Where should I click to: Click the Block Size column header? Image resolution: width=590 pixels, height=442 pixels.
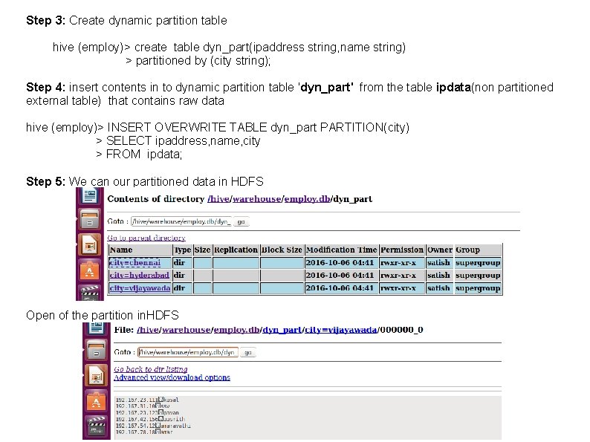point(282,250)
